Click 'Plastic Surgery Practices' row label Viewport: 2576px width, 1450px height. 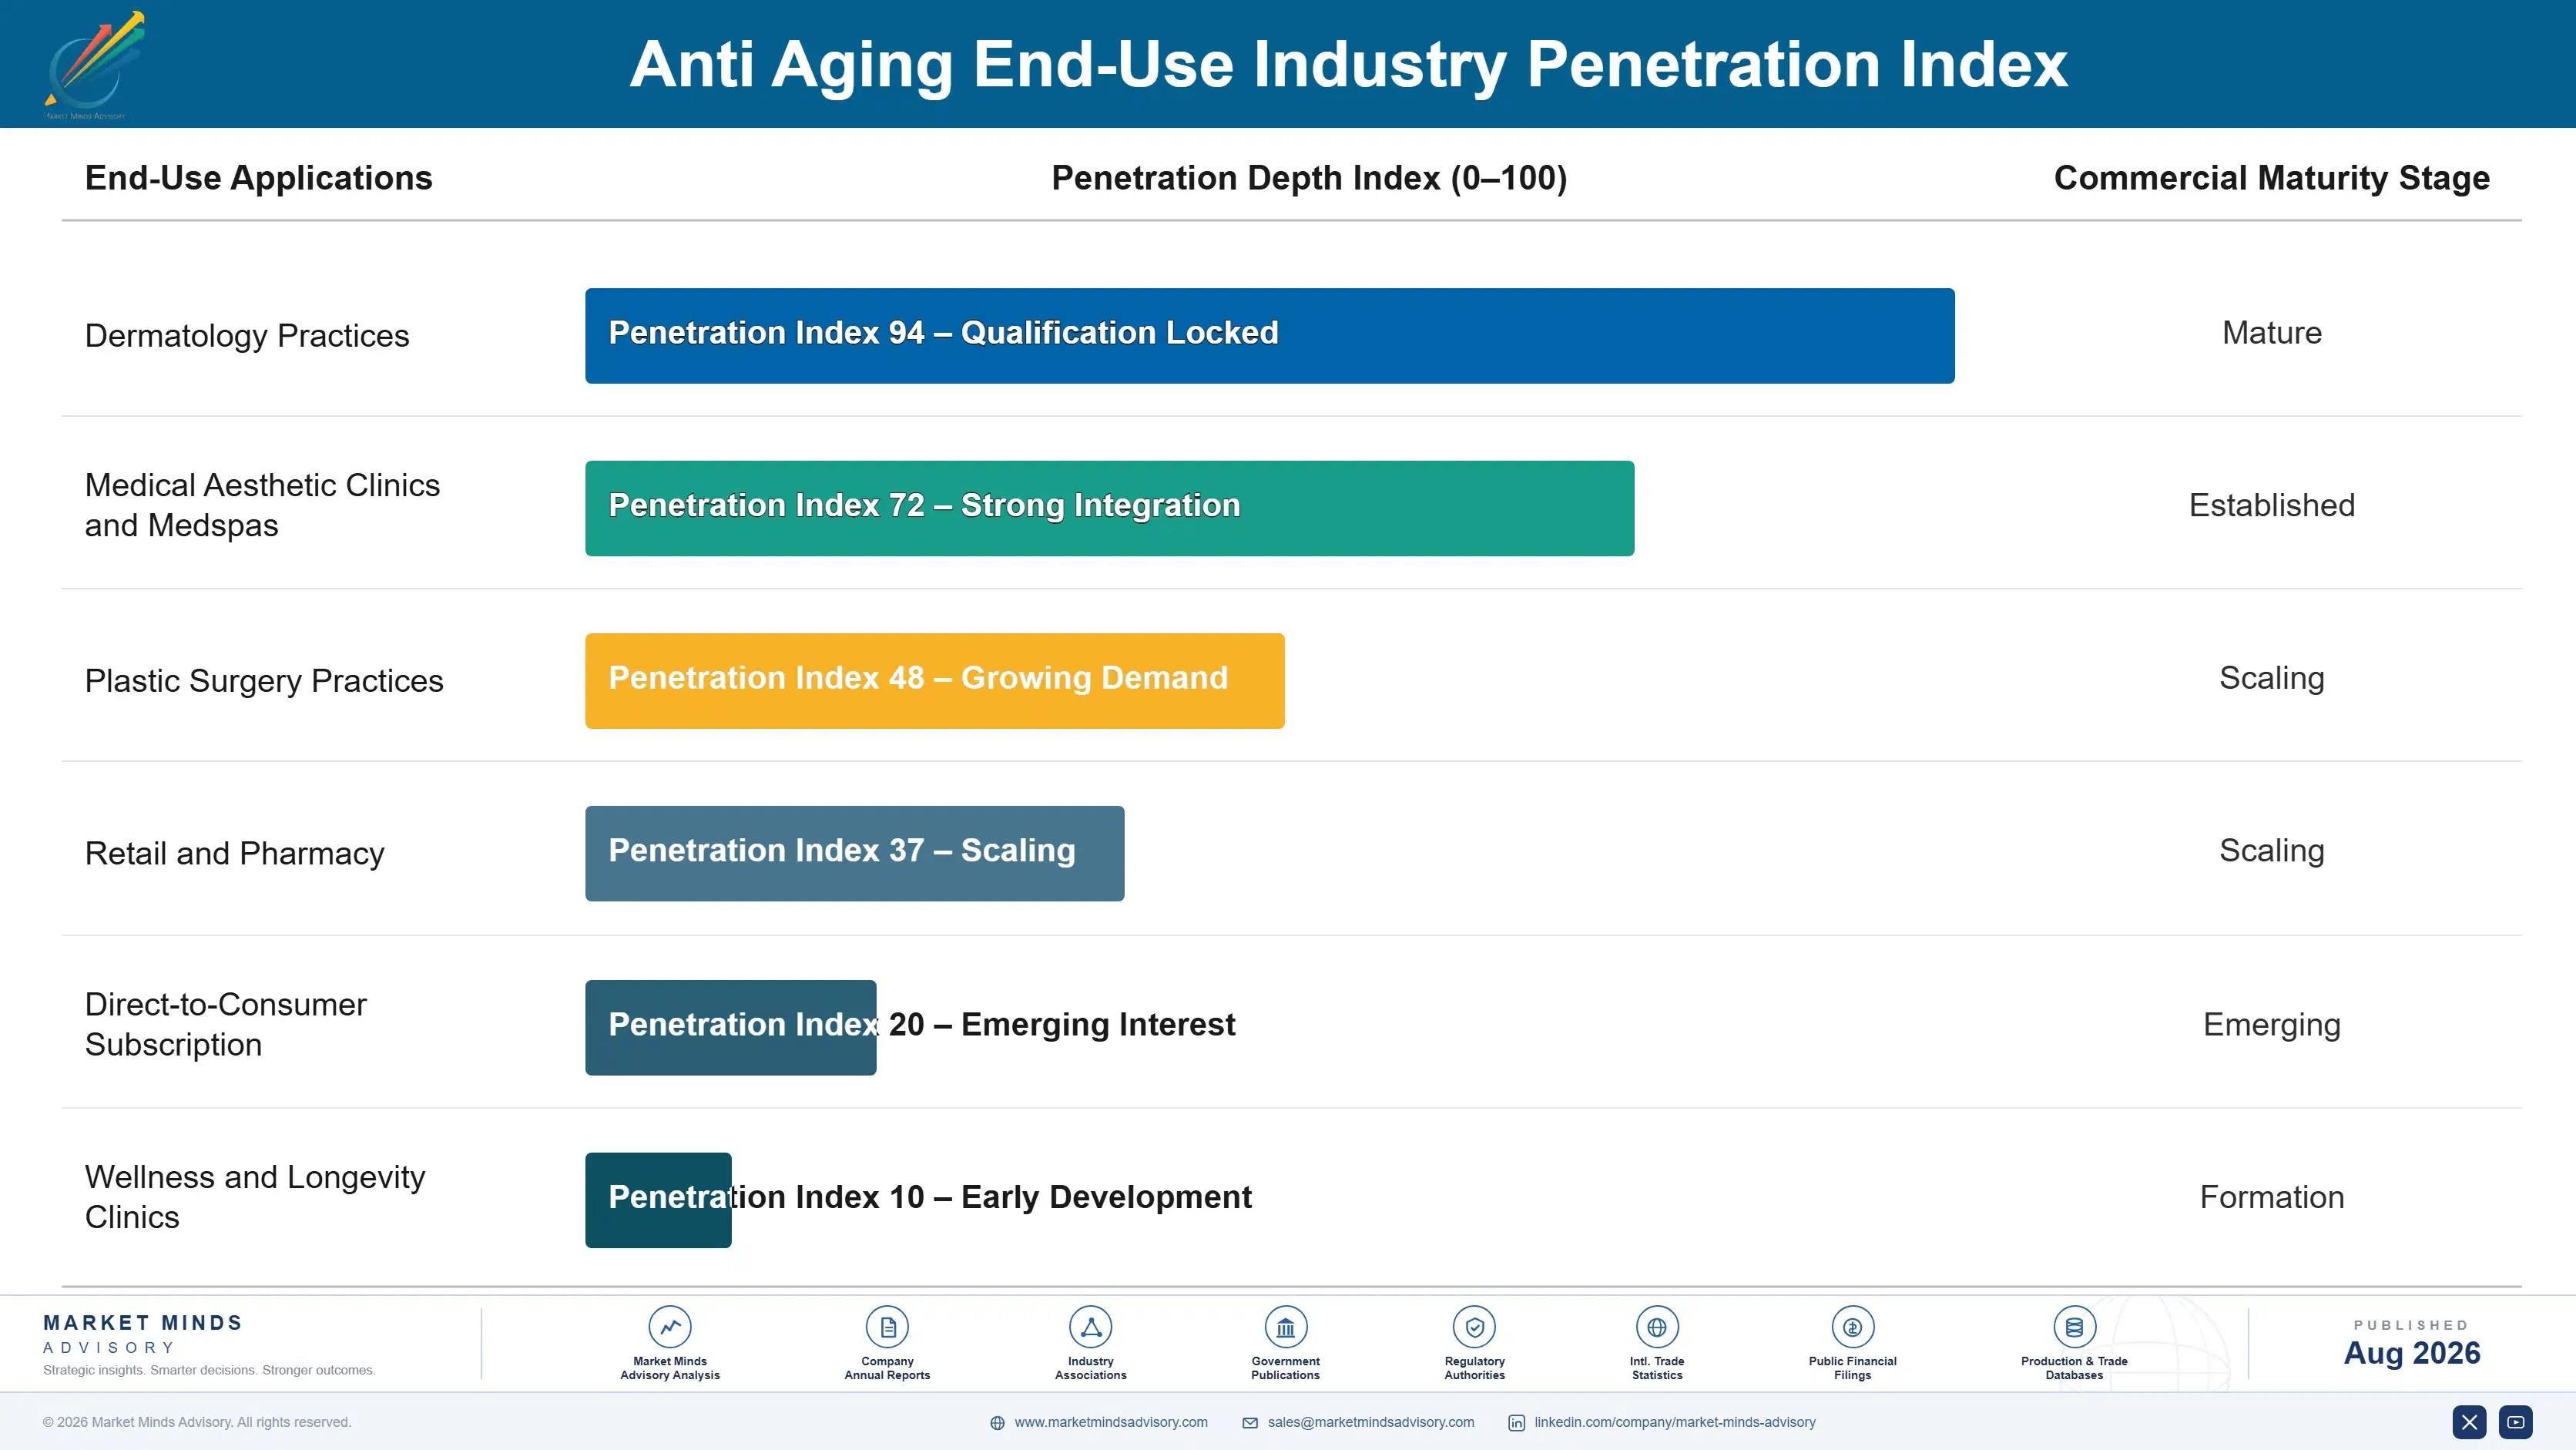[x=264, y=681]
